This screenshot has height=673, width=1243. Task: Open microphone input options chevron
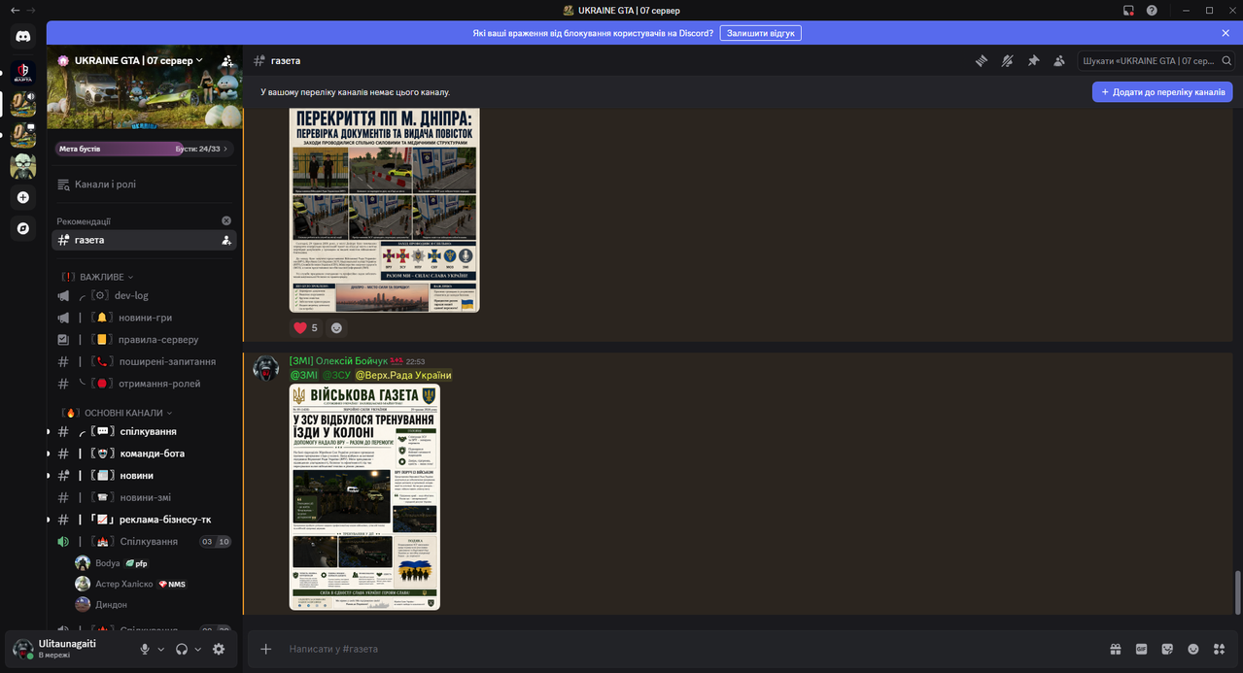(161, 649)
